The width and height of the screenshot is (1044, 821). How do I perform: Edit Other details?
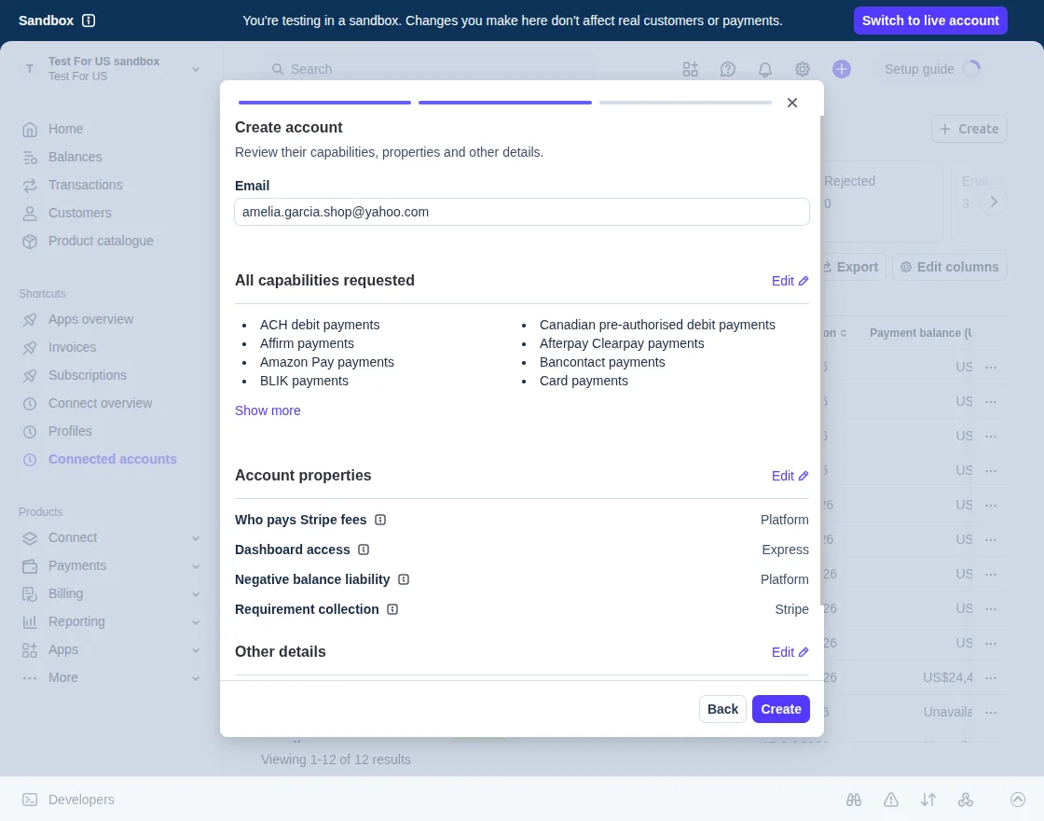(790, 652)
